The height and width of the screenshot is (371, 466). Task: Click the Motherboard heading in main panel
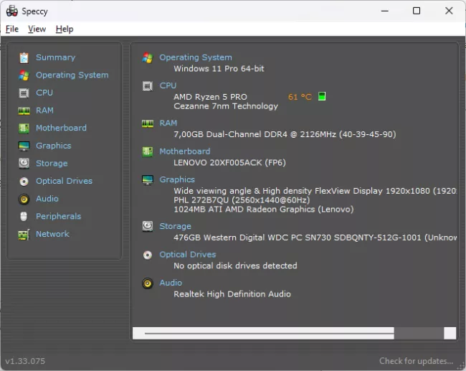pos(184,151)
